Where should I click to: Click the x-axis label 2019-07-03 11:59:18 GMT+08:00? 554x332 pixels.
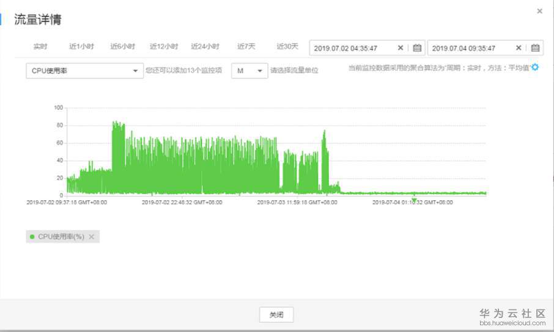click(297, 203)
